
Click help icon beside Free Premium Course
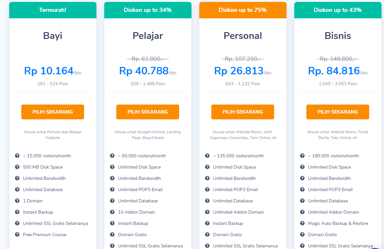pyautogui.click(x=17, y=235)
